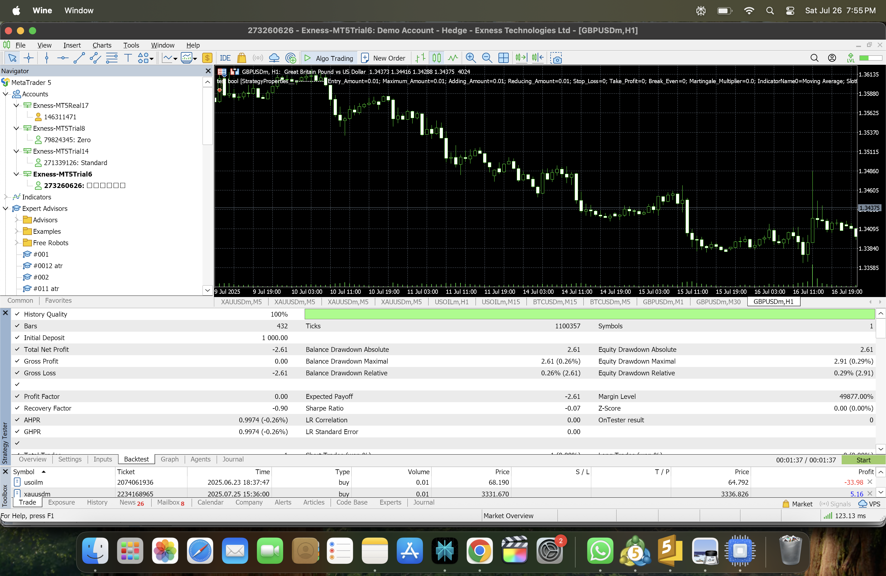The height and width of the screenshot is (576, 886).
Task: Close the Navigator panel
Action: [208, 71]
